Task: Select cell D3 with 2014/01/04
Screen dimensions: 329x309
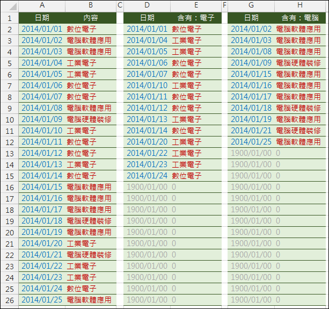Action: pos(147,40)
